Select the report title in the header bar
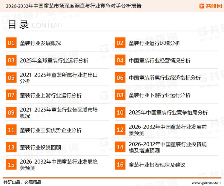The image size is (224, 186). 73,6
